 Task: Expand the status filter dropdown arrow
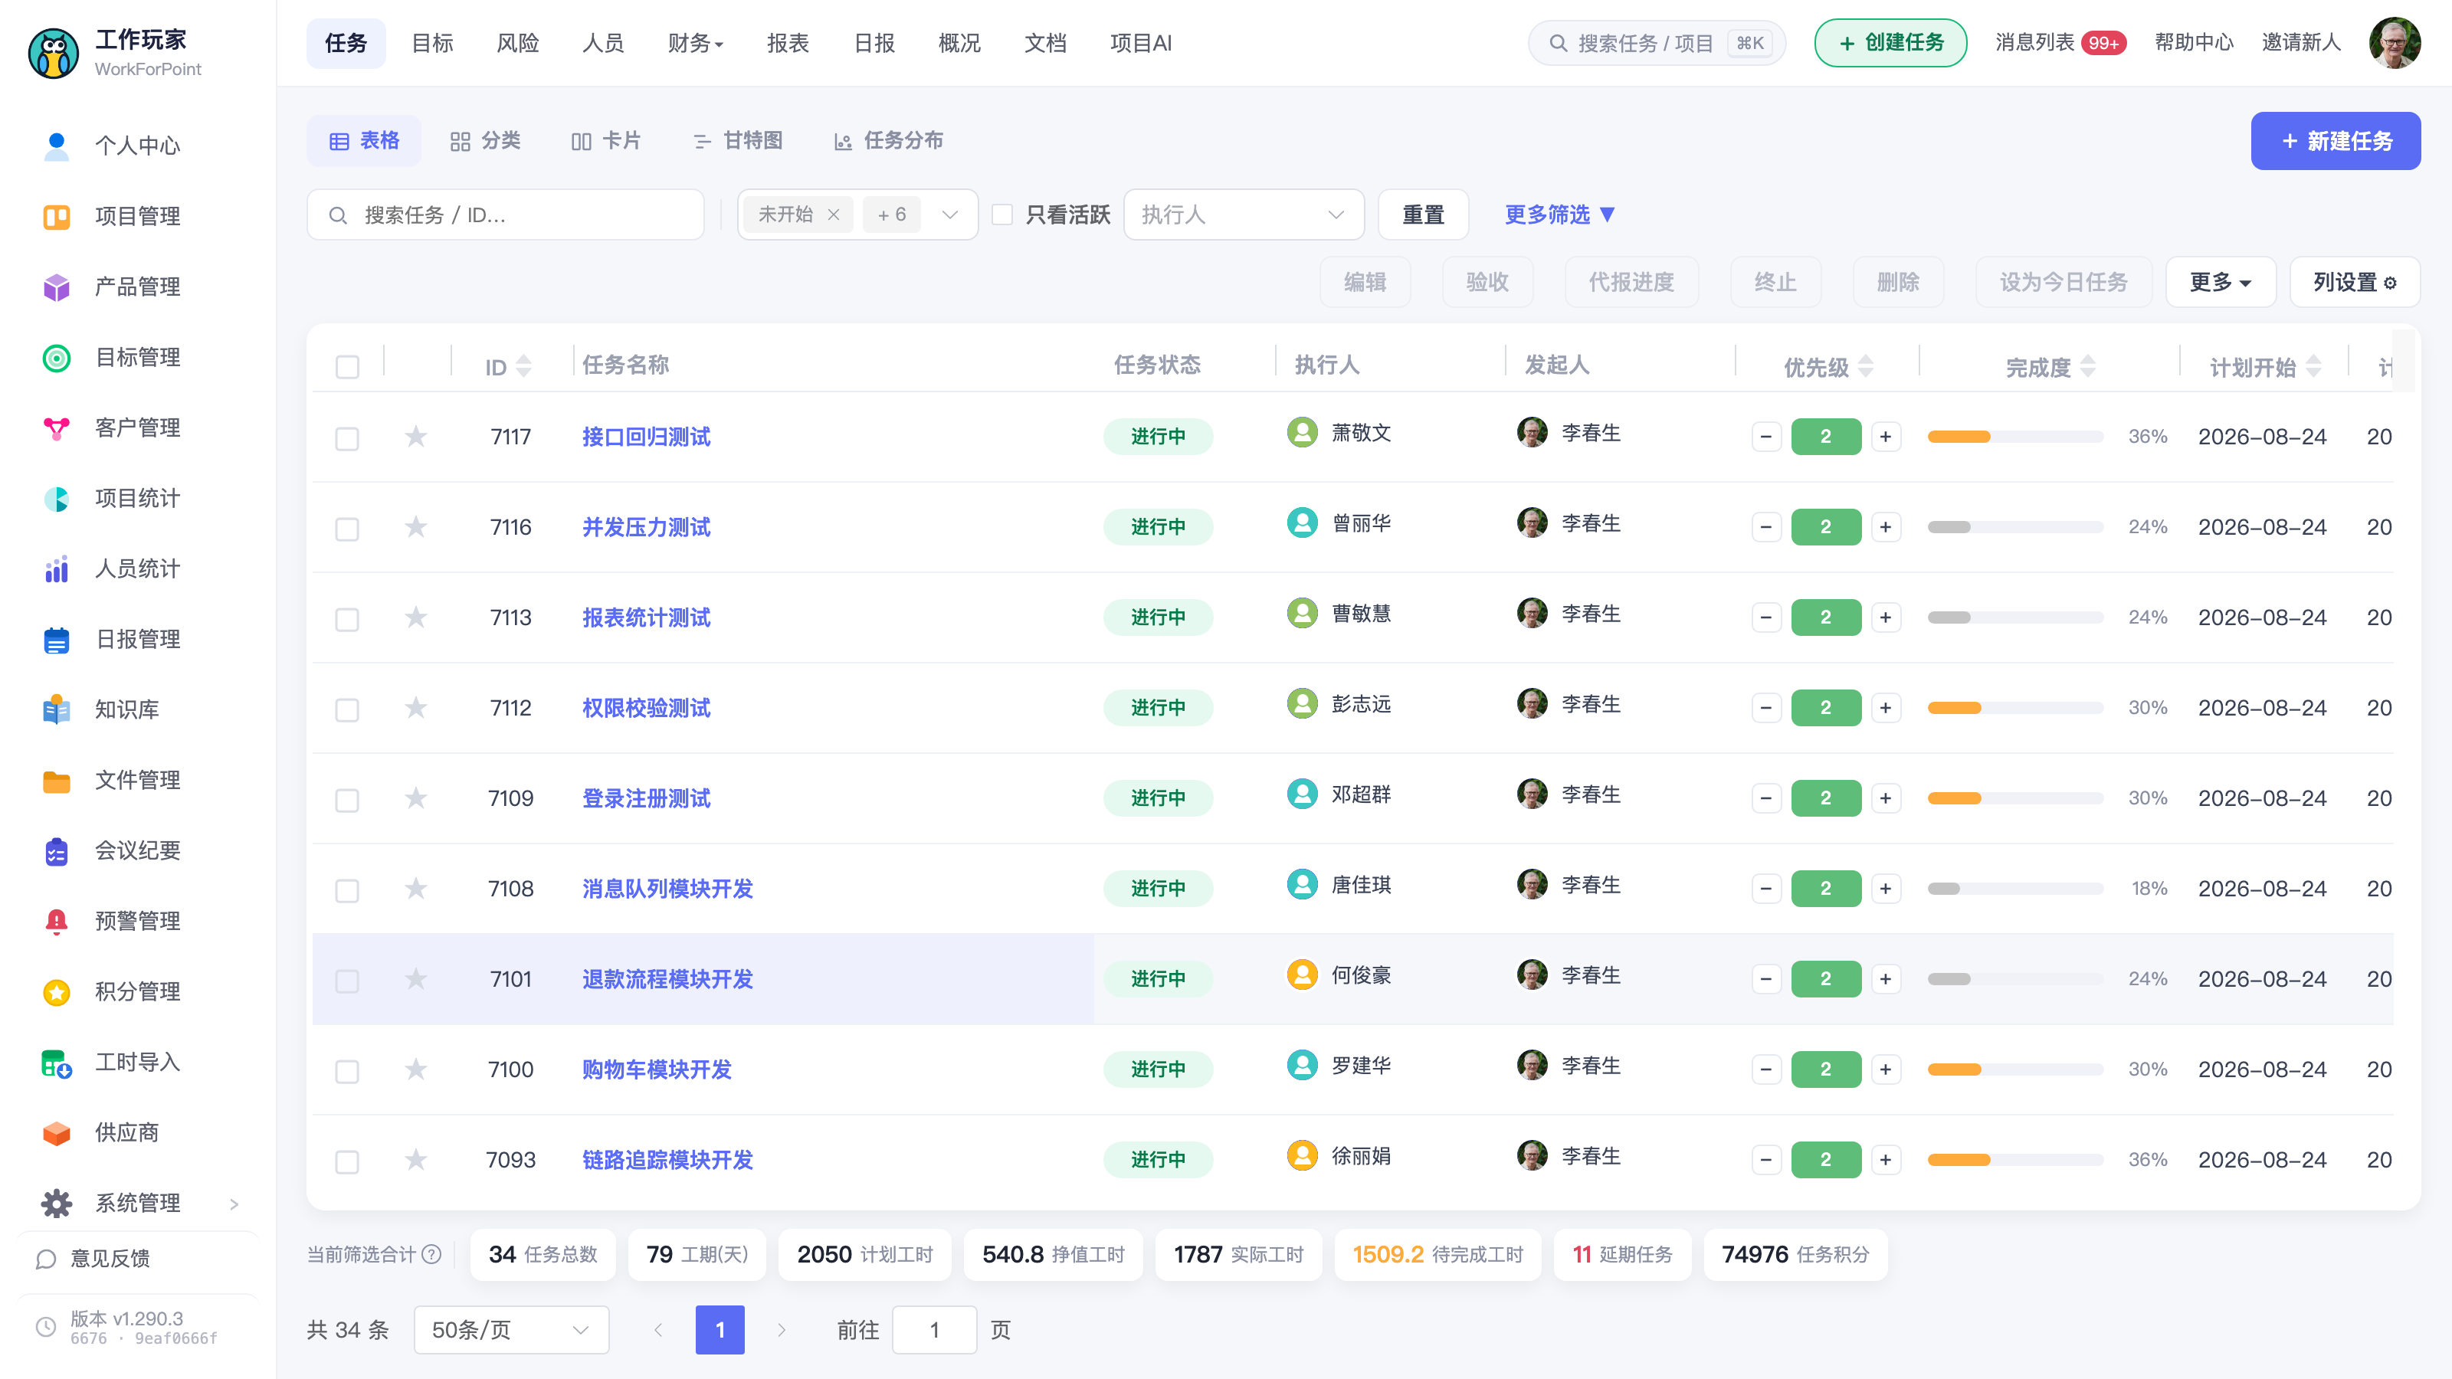(x=949, y=215)
